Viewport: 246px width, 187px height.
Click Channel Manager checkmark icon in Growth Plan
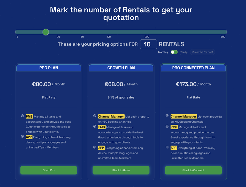click(95, 116)
